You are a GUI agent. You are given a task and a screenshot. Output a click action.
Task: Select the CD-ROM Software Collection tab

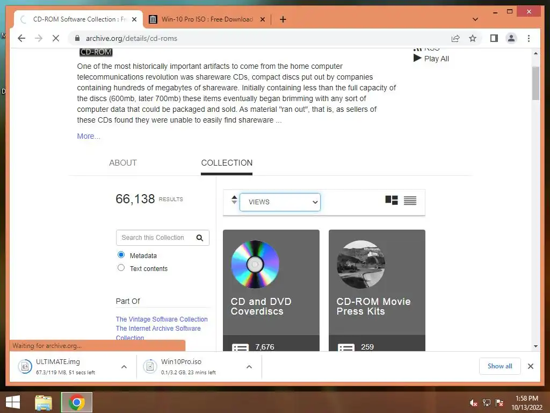coord(78,19)
